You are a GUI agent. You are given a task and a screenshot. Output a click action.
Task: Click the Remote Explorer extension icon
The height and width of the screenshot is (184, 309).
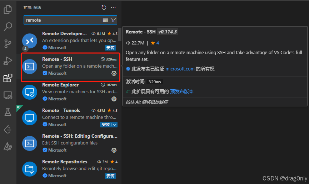click(x=30, y=92)
